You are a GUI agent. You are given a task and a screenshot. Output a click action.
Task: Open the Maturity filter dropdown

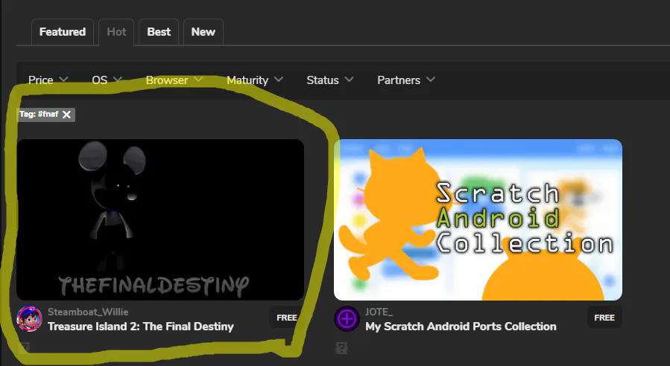point(255,80)
